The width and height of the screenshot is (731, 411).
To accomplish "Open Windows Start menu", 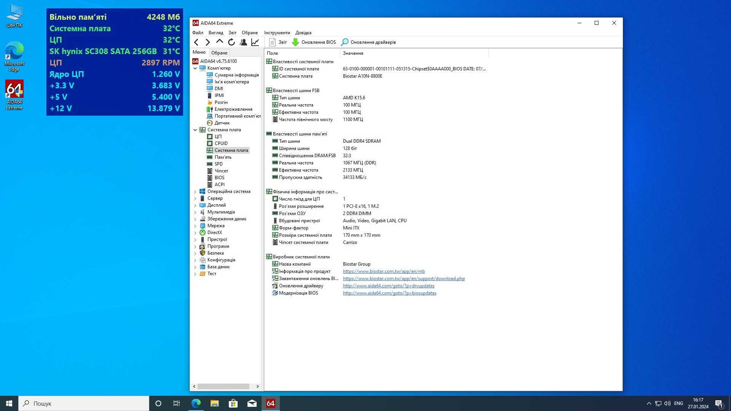I will pos(9,403).
